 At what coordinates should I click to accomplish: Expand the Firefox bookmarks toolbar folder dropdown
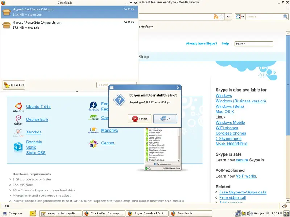click(x=152, y=27)
